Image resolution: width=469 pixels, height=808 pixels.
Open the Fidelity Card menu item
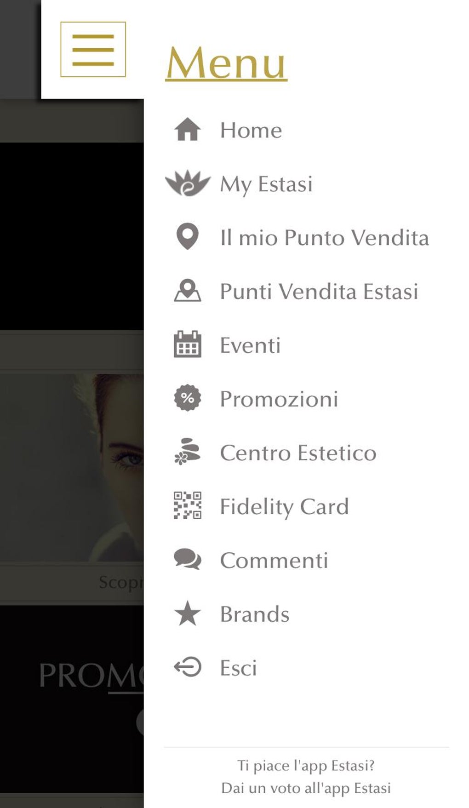pos(284,507)
